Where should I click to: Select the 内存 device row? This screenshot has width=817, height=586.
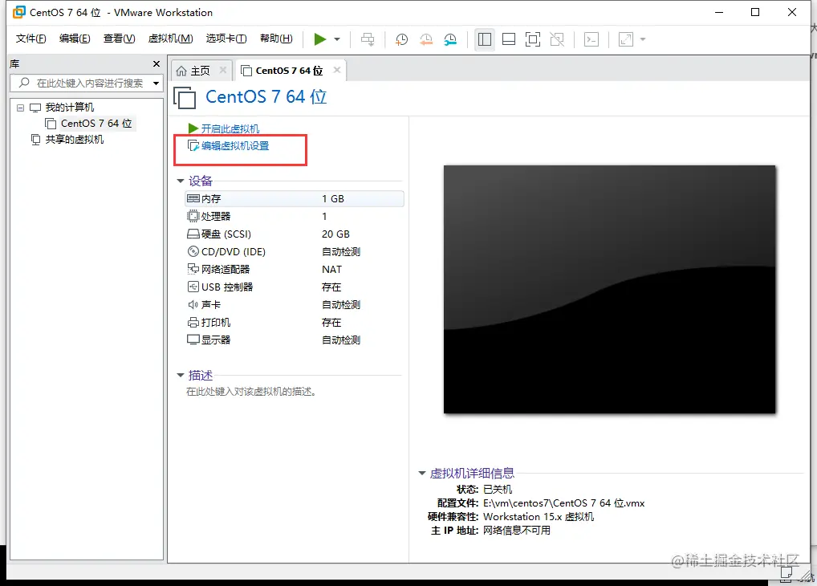click(x=295, y=198)
